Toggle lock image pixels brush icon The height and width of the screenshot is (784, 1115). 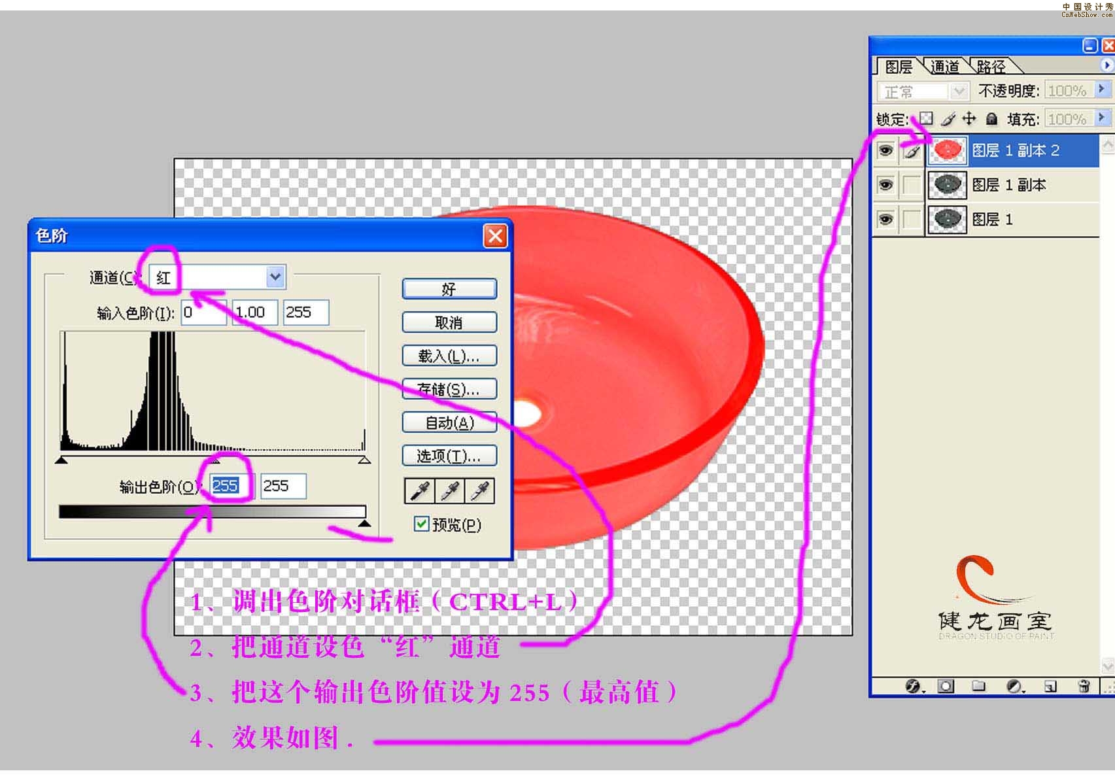click(948, 118)
